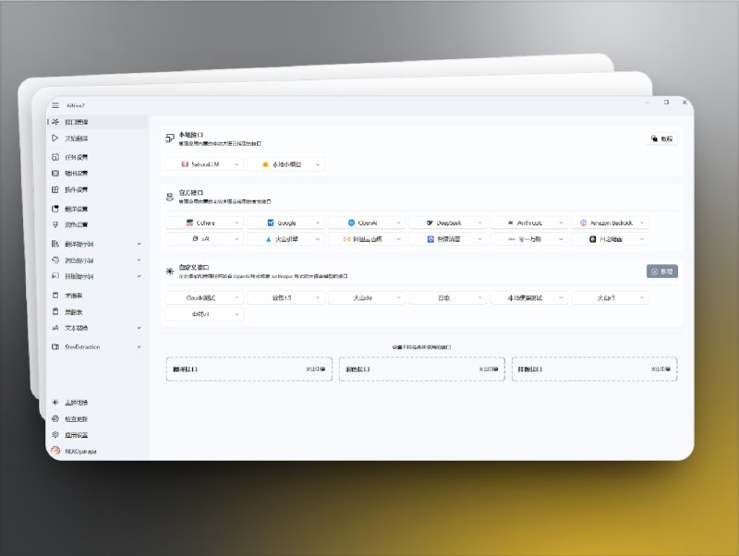Click the NEKOparapa profile avatar
The height and width of the screenshot is (556, 739).
[56, 451]
